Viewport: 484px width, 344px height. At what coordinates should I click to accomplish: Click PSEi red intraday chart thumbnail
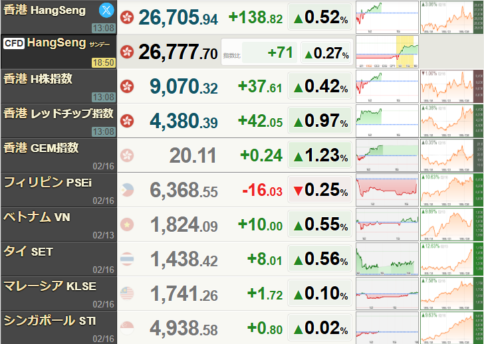[387, 190]
